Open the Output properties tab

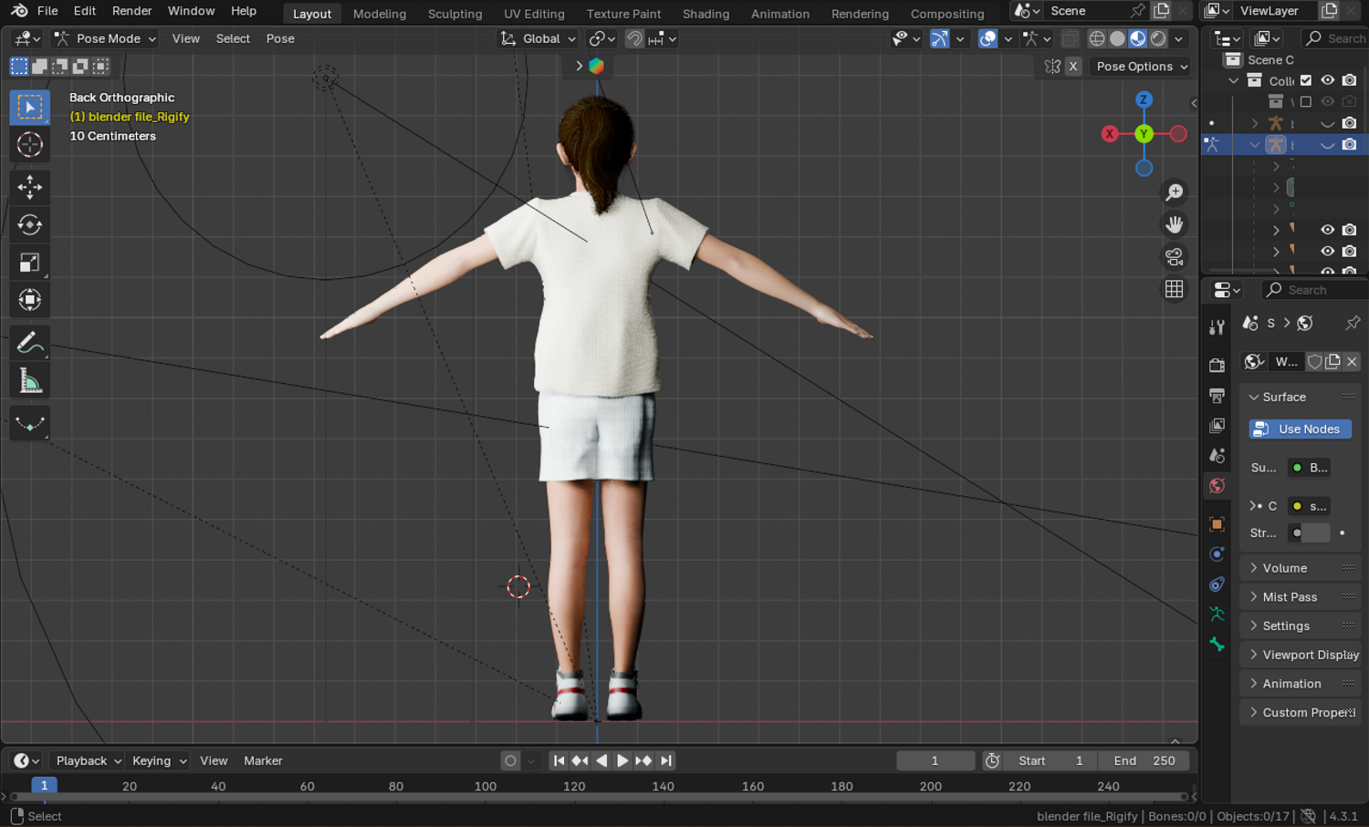pos(1217,395)
